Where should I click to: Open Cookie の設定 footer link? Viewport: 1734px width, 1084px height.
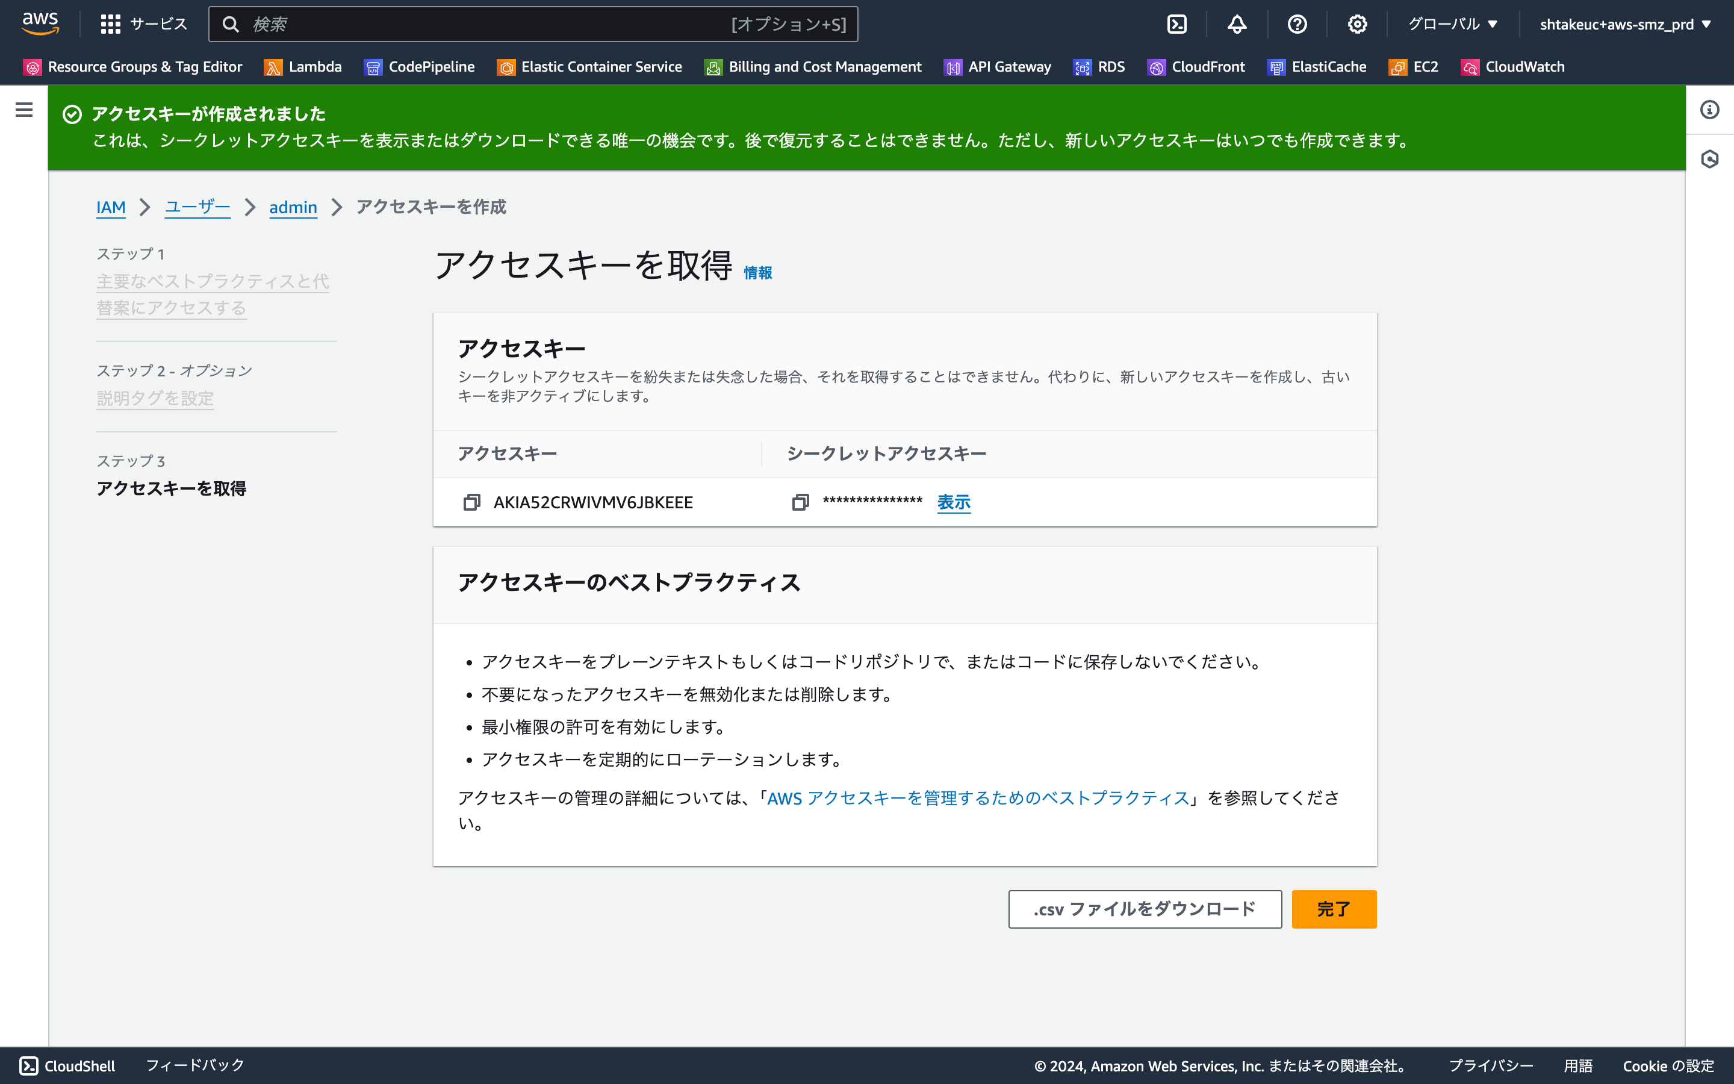[x=1668, y=1065]
